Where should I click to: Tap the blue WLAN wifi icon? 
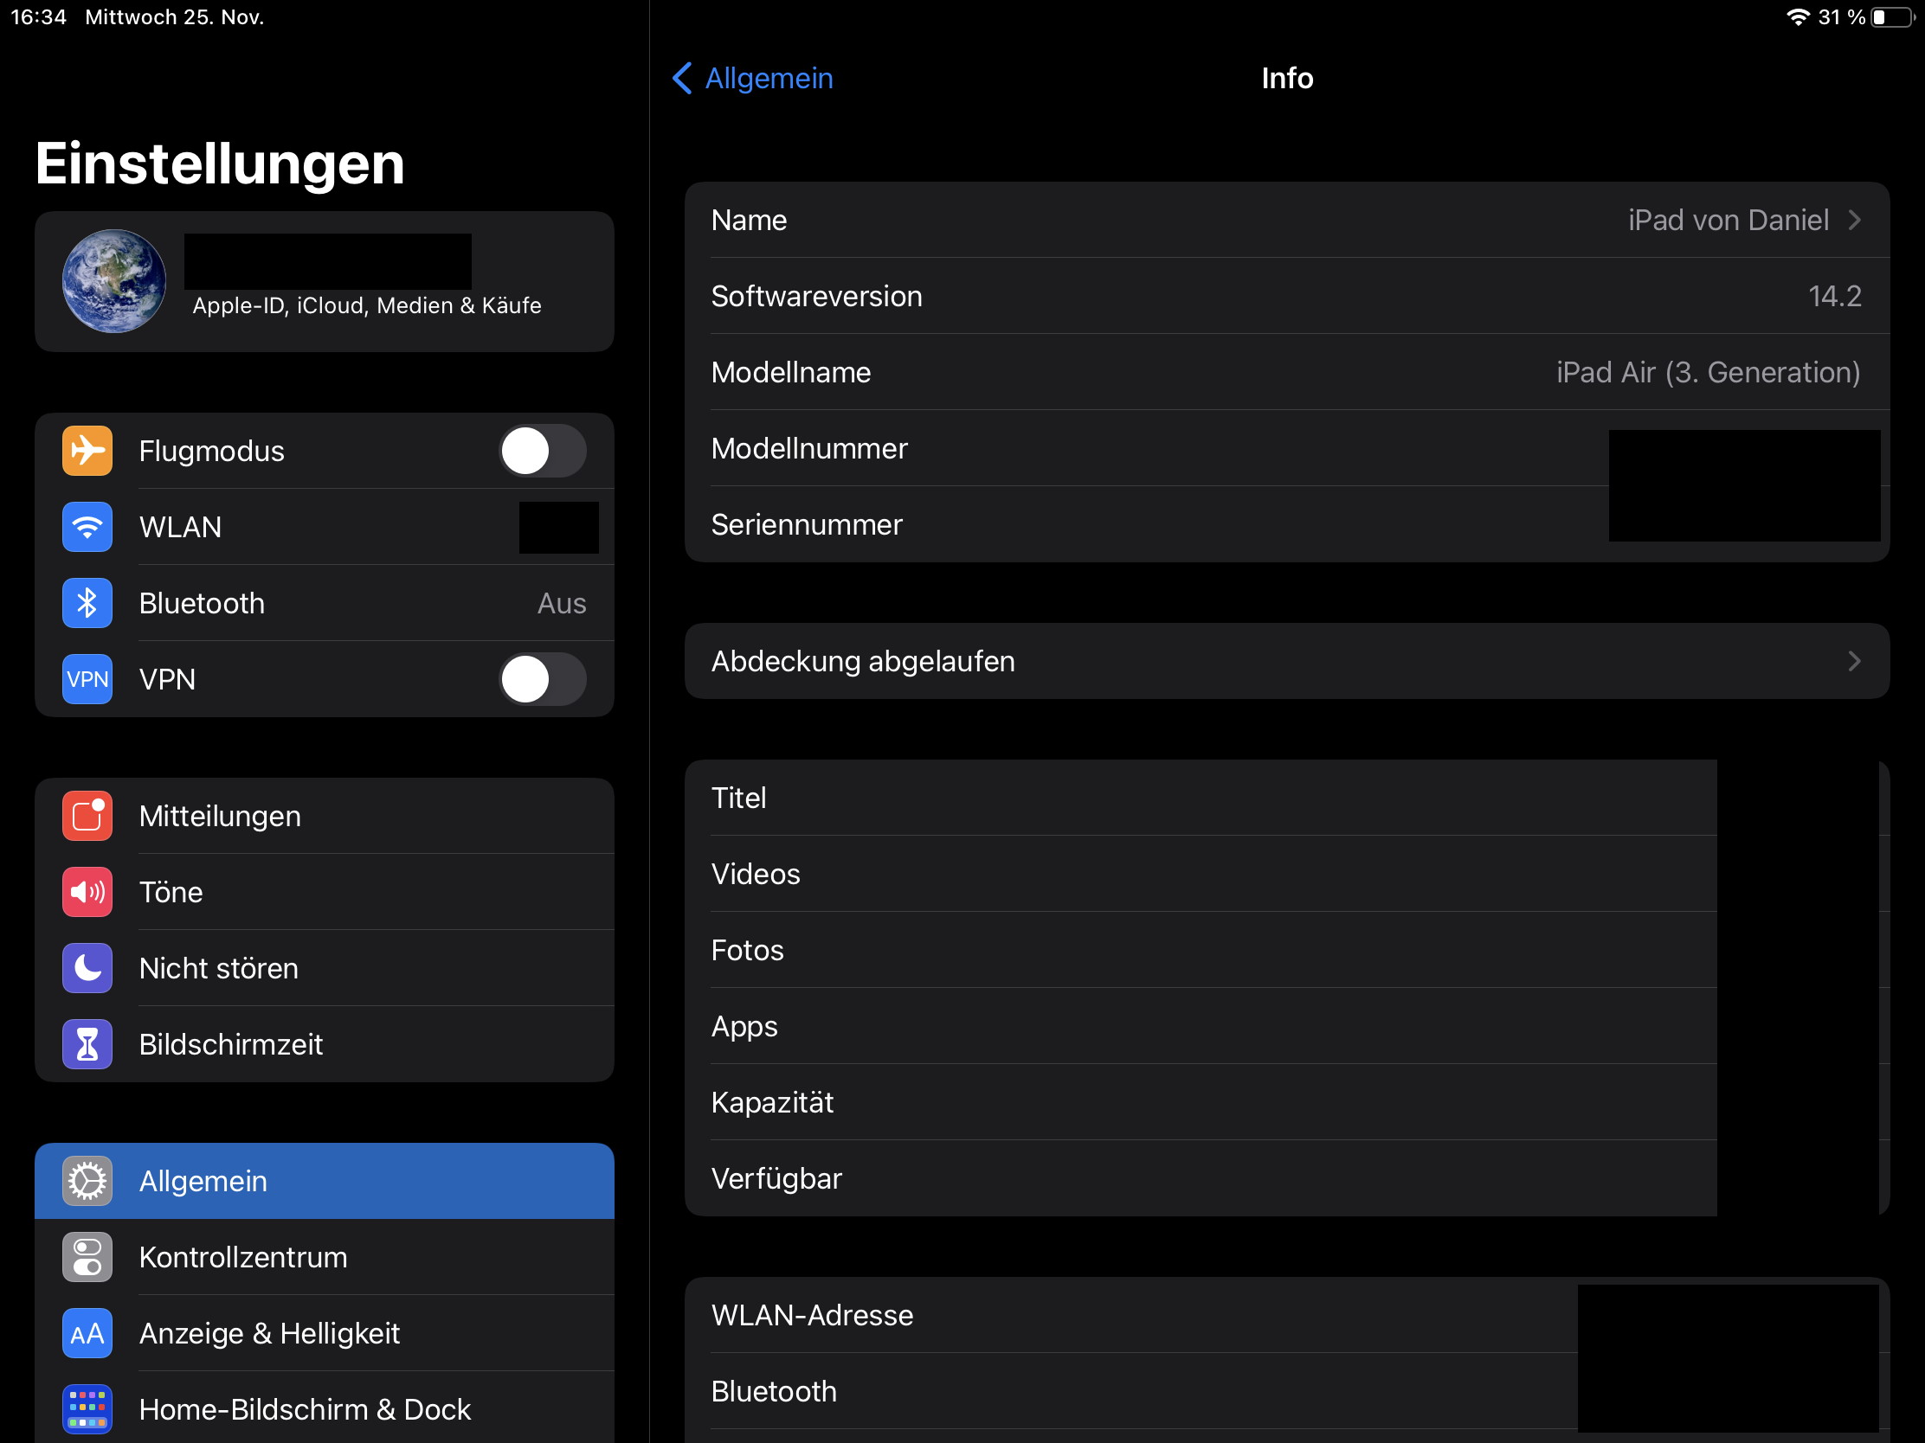[x=87, y=527]
